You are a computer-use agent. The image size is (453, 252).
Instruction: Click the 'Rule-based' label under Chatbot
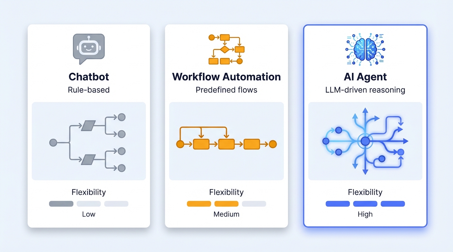point(89,90)
